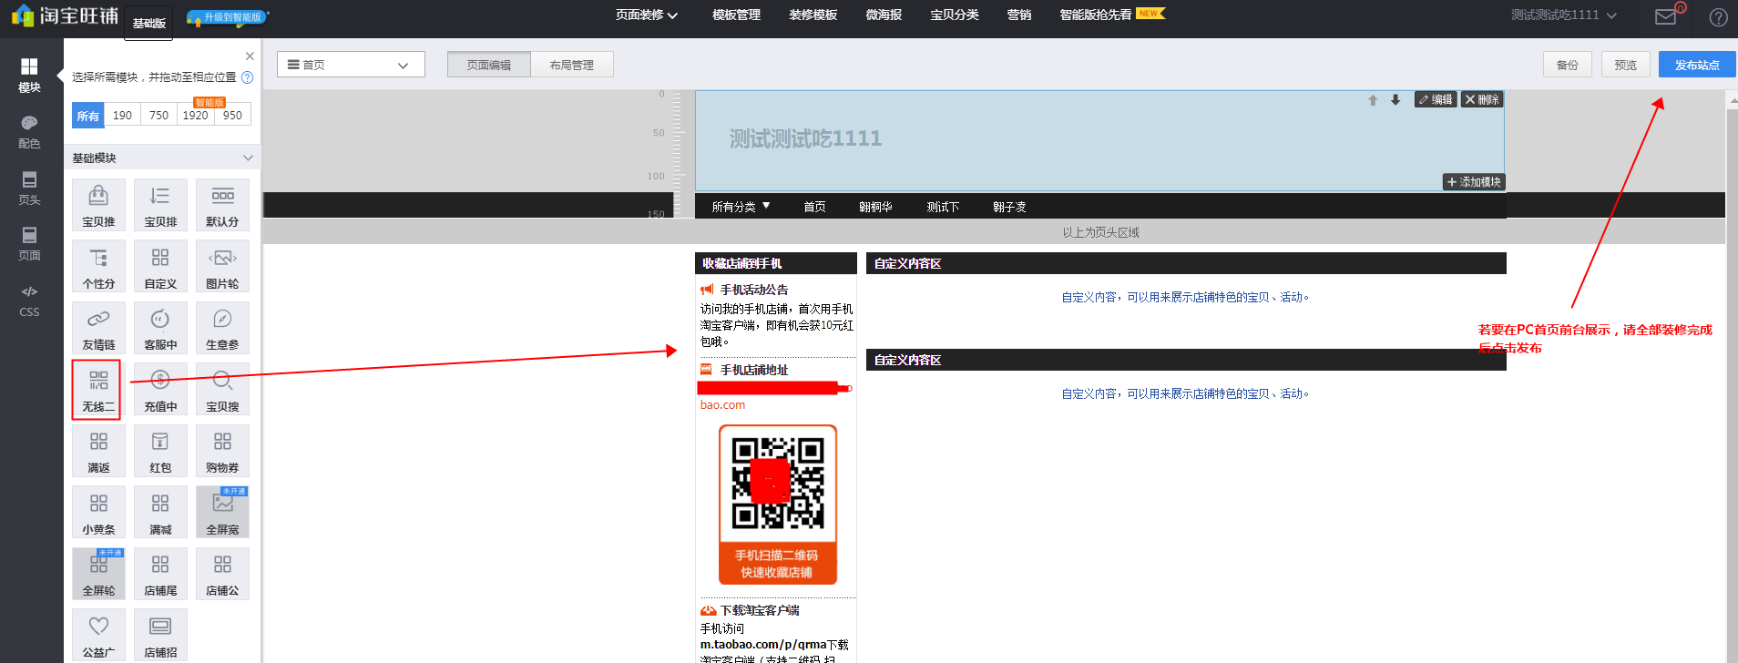Select the 店铺招 shop sign module
1738x663 pixels.
[160, 635]
